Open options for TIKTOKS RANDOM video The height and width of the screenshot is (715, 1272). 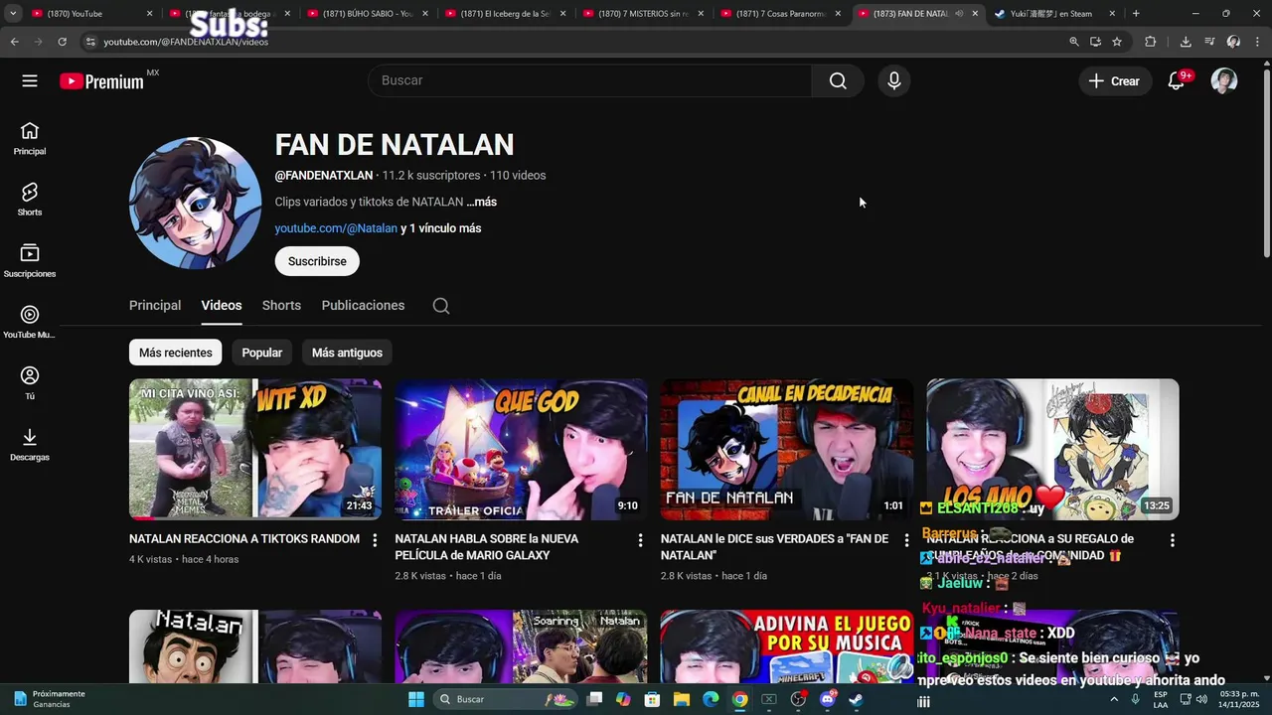coord(375,540)
